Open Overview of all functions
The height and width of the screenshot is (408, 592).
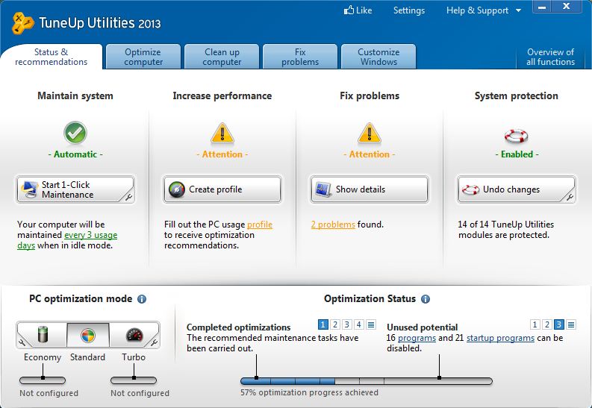coord(550,57)
